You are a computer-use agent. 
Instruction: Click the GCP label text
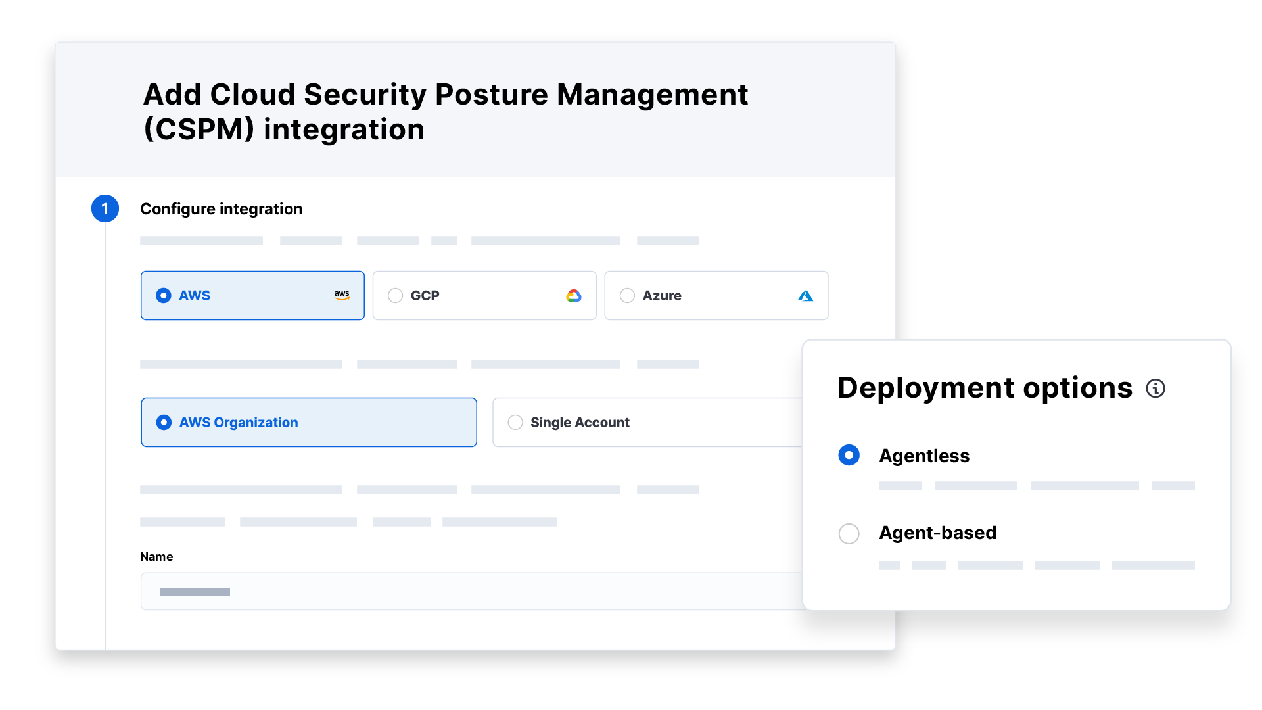click(x=425, y=296)
